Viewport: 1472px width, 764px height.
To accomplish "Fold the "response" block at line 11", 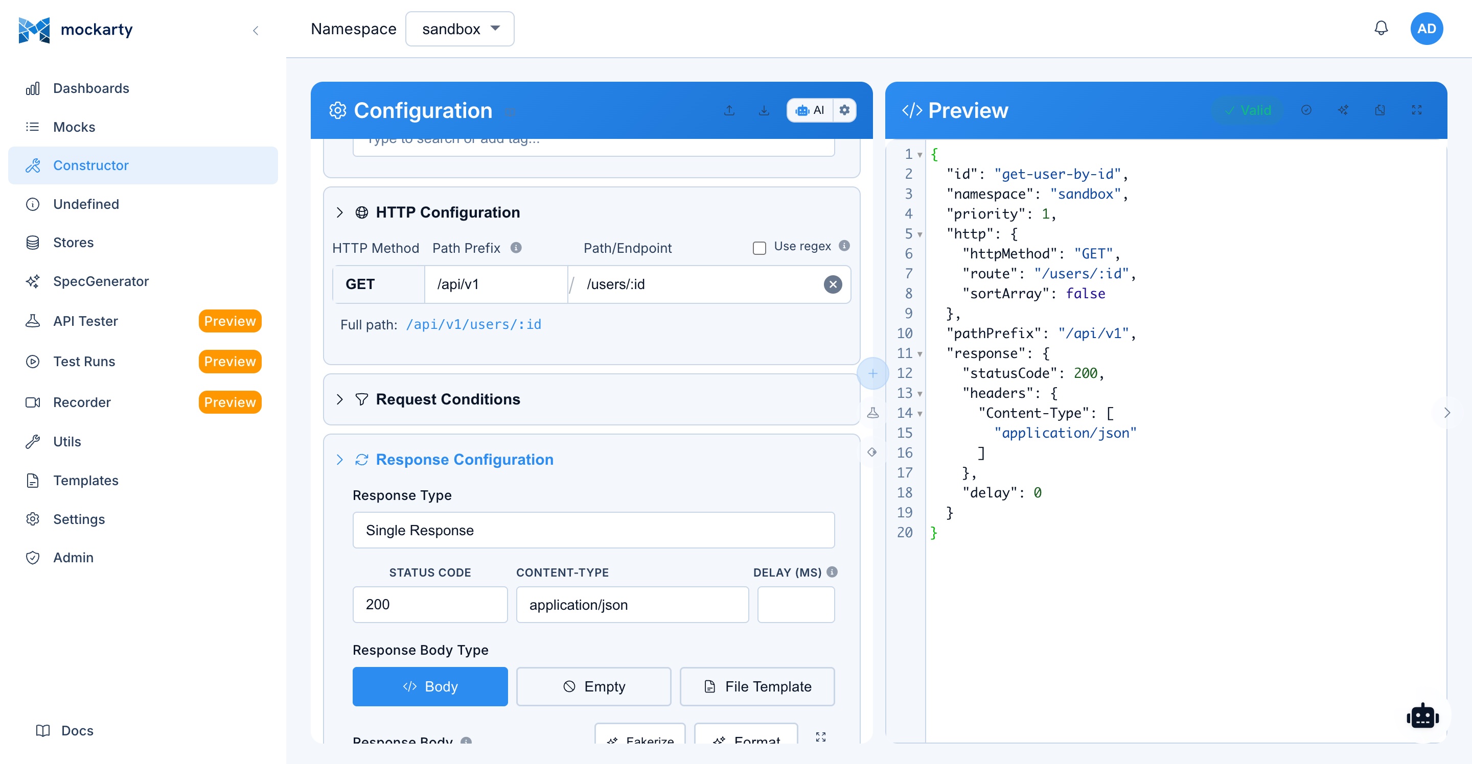I will [919, 354].
